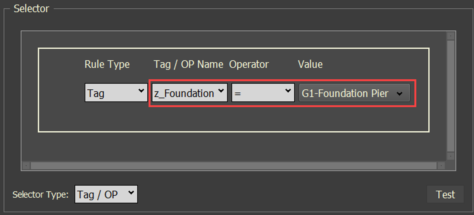Click the Tag / OP Name column label
The height and width of the screenshot is (215, 474).
188,65
